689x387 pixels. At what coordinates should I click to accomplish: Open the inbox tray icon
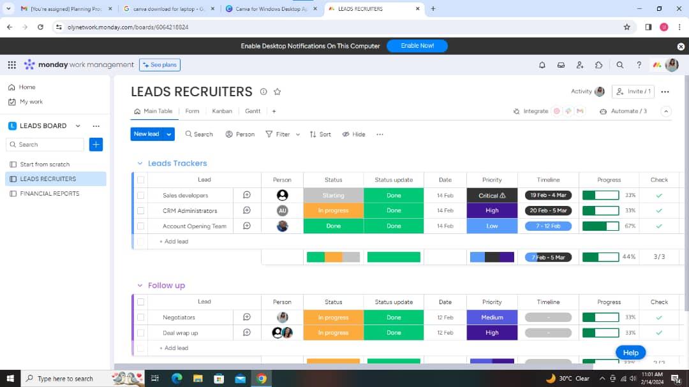[x=561, y=65]
